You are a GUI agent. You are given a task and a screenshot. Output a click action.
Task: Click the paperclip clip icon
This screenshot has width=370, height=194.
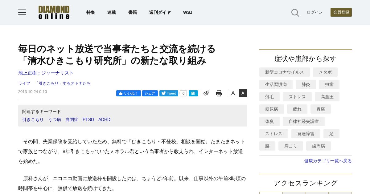coord(206,93)
